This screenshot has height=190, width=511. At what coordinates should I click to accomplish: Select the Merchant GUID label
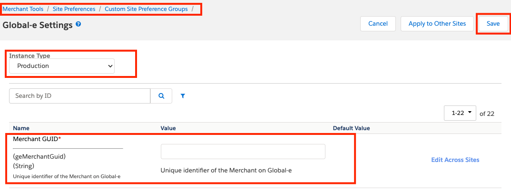tap(37, 139)
